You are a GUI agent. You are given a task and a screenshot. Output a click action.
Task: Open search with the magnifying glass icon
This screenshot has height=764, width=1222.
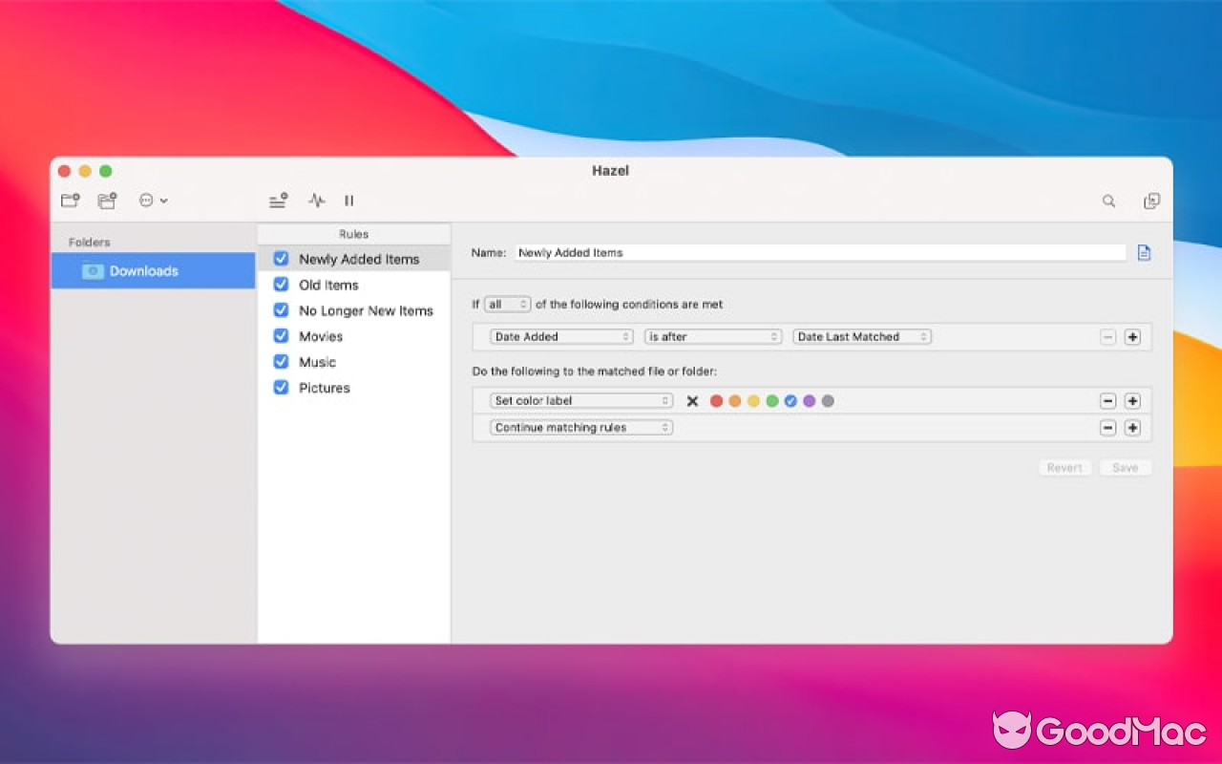[x=1108, y=201]
